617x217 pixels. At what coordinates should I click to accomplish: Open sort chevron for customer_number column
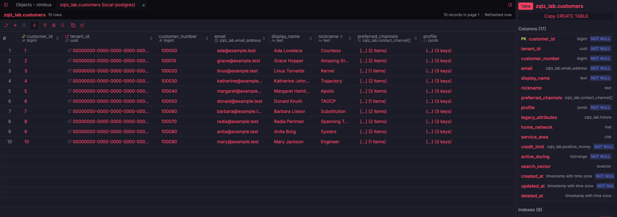(207, 38)
